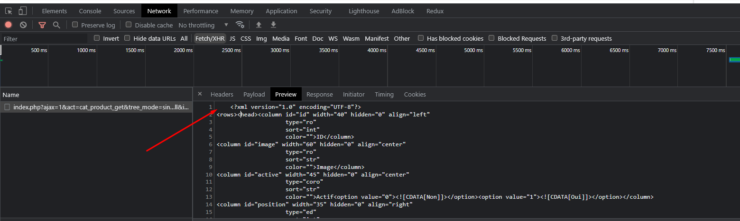Filter requests by All types

[184, 38]
